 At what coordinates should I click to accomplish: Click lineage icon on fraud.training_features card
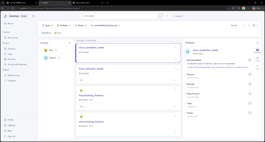[175, 107]
